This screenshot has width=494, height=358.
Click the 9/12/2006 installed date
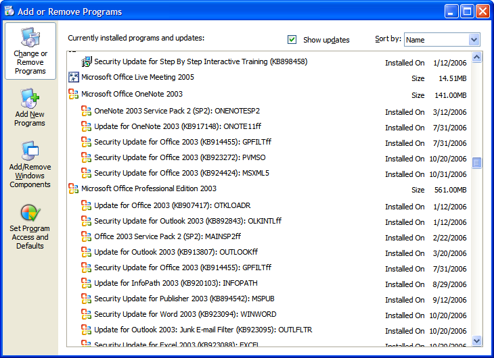(x=449, y=300)
